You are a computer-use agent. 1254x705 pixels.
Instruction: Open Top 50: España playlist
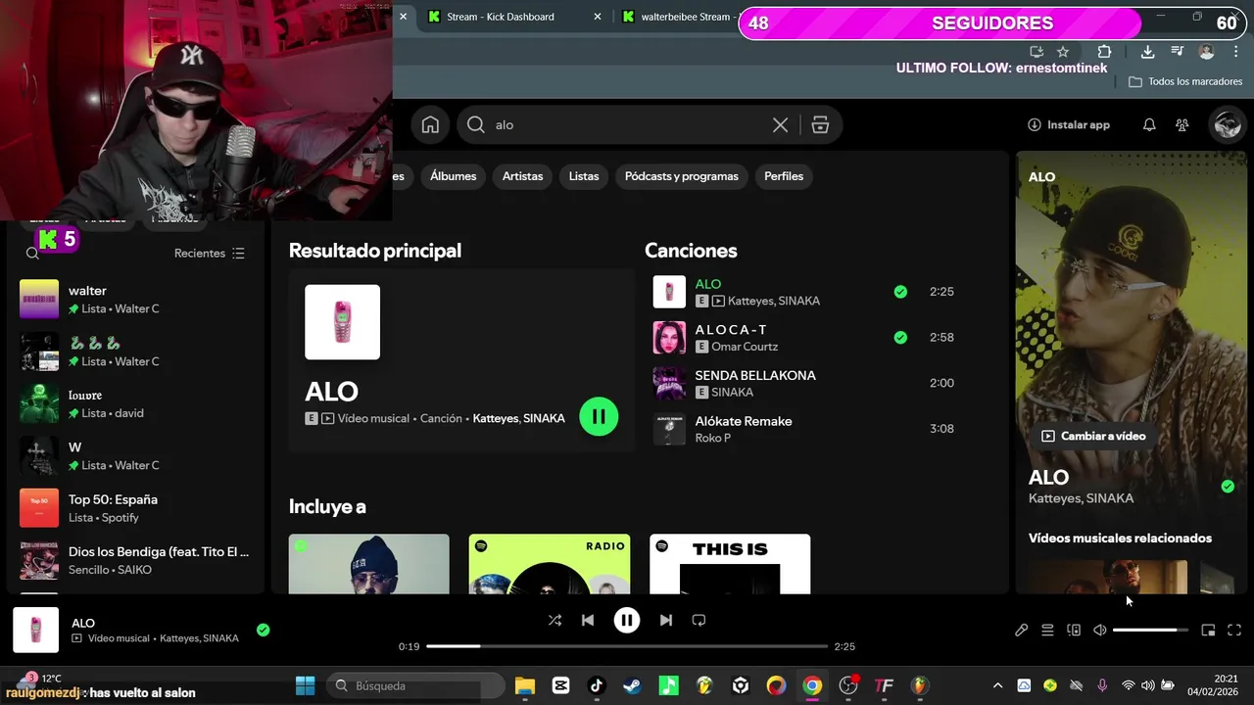point(135,508)
